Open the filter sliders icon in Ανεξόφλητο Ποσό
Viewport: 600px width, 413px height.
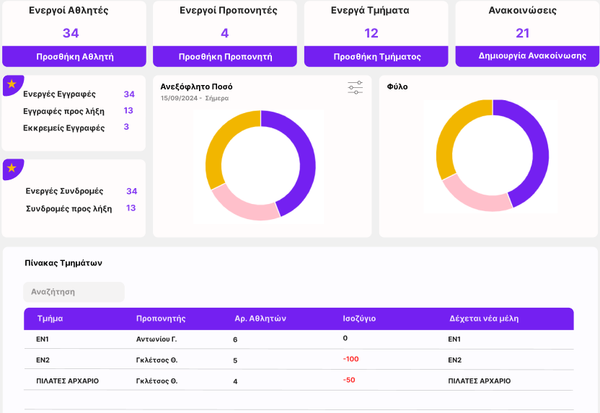[355, 88]
